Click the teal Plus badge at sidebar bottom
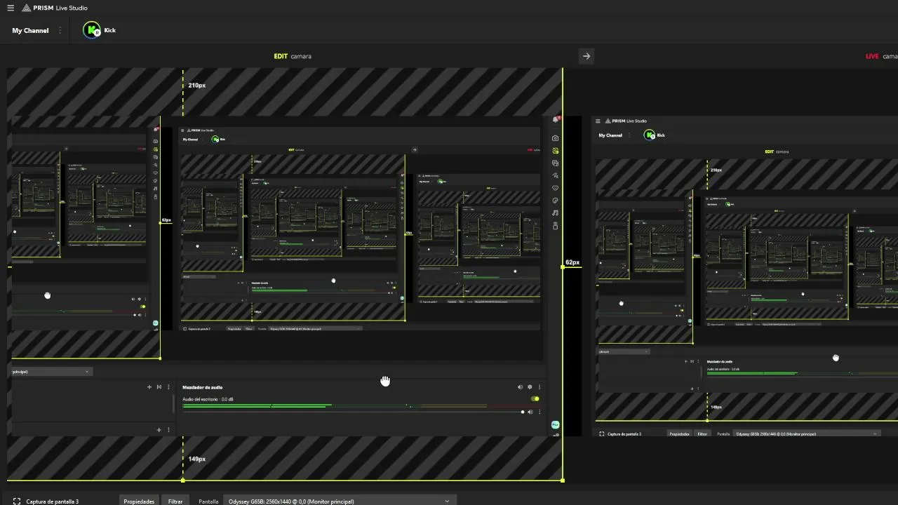The image size is (898, 505). pos(555,424)
